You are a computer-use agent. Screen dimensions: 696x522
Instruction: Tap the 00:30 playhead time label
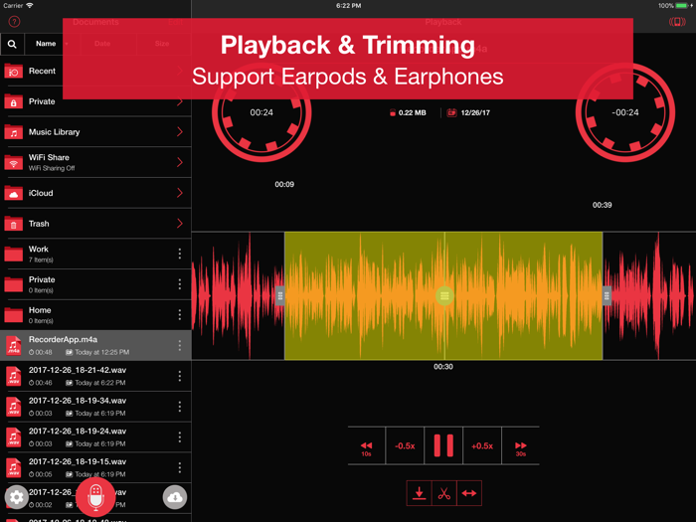pos(443,367)
